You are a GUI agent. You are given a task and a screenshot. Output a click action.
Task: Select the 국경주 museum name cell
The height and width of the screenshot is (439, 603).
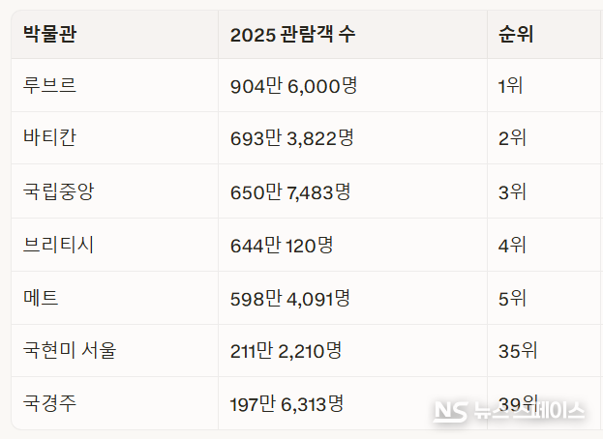[49, 402]
